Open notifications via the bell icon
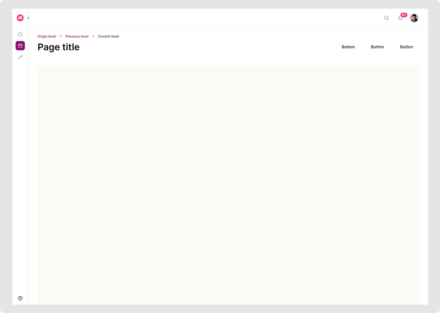 coord(400,18)
